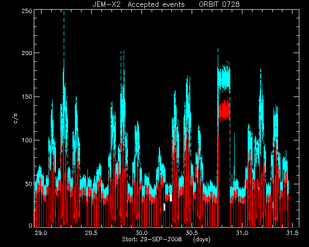Image resolution: width=309 pixels, height=247 pixels.
Task: Click the 0 label at y-axis origin
Action: (30, 225)
